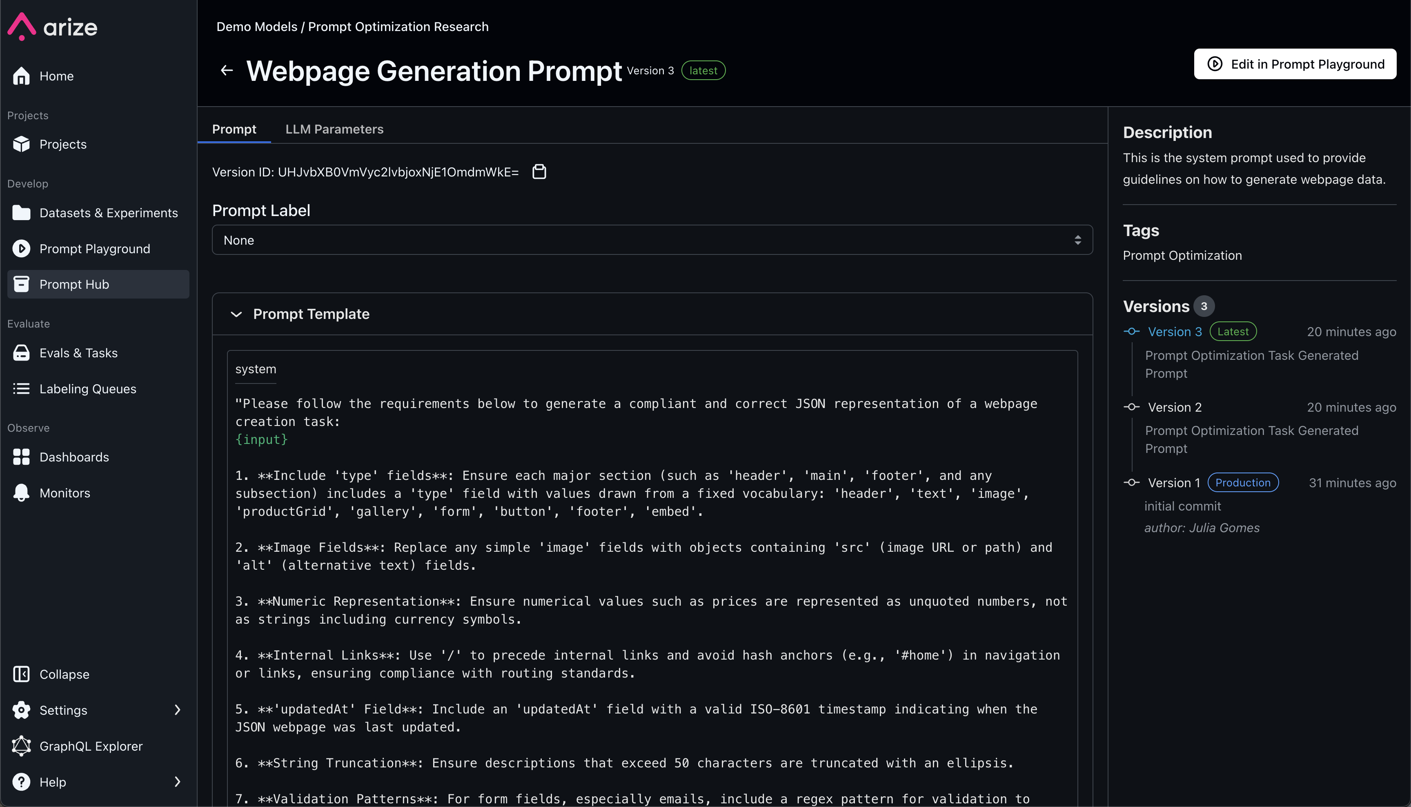
Task: Click 'author: Julia Gomes' text
Action: pos(1202,528)
